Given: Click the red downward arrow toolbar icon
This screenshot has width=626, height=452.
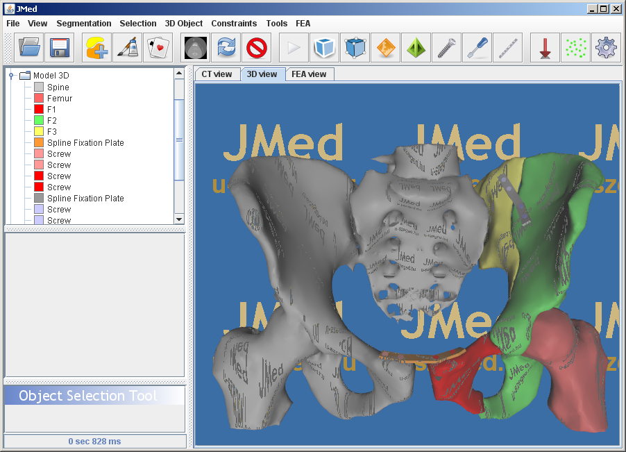Looking at the screenshot, I should pos(545,48).
